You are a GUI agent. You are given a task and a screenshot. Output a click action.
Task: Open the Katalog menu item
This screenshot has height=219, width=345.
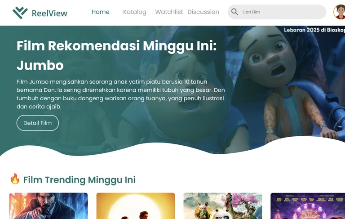(x=135, y=12)
